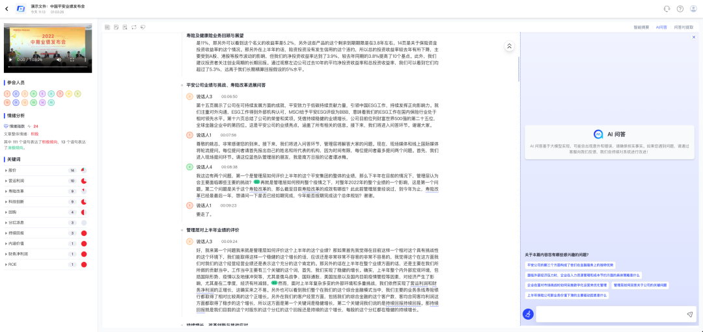Click the leftmost page-view icon in transcript toolbar
This screenshot has height=332, width=703.
coord(107,27)
